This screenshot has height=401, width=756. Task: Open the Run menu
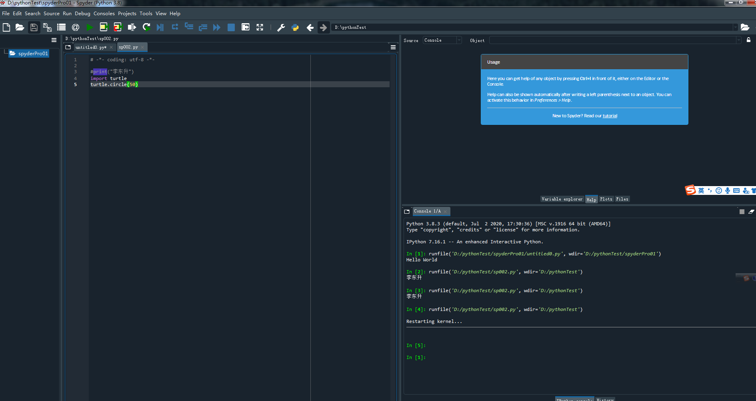[x=67, y=13]
